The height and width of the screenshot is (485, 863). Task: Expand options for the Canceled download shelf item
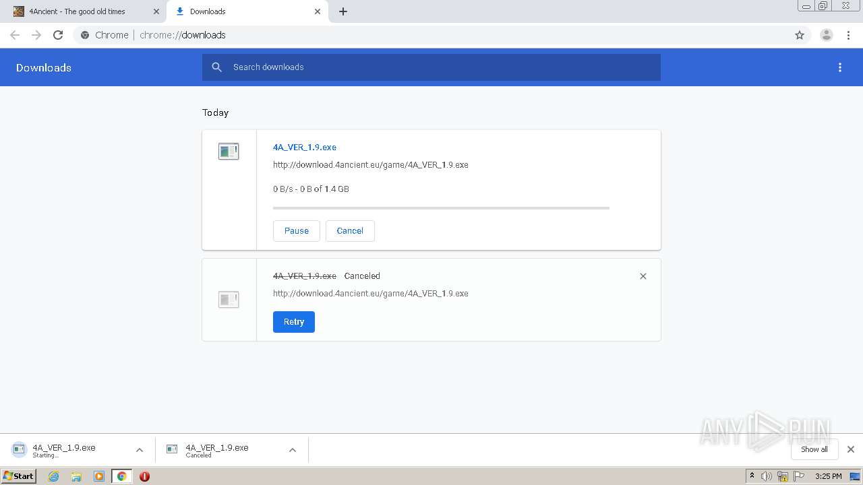pyautogui.click(x=293, y=450)
